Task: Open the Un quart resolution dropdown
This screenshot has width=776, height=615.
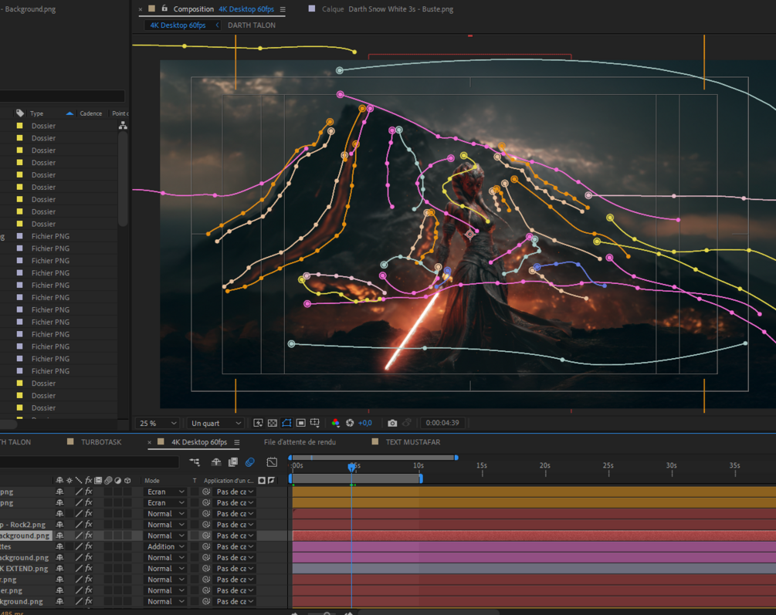Action: (x=216, y=423)
